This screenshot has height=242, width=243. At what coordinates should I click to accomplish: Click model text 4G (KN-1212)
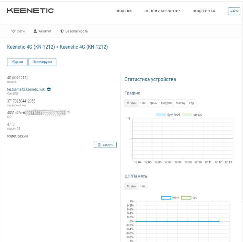coord(17,78)
